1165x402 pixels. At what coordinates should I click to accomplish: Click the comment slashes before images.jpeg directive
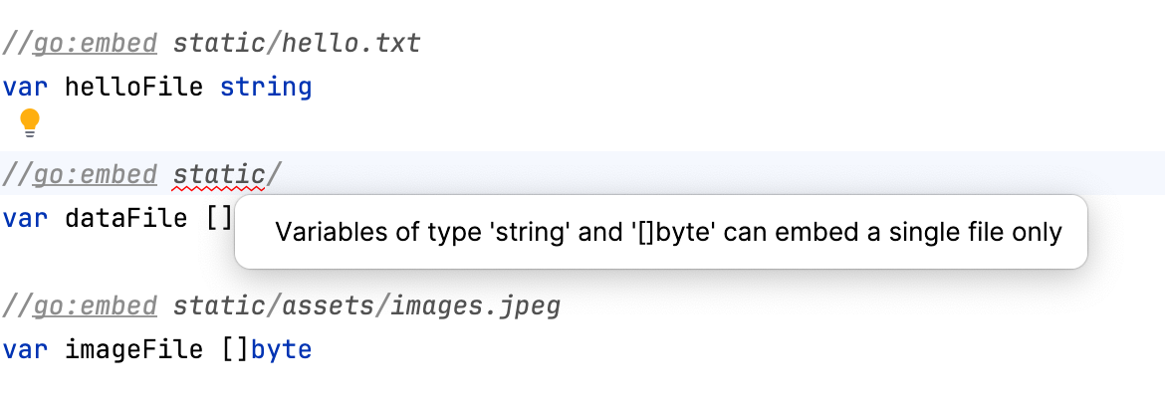click(x=17, y=305)
